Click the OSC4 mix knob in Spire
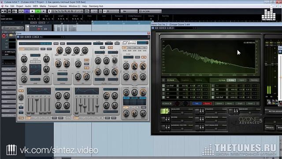This screenshot has width=282, height=159. point(85,50)
